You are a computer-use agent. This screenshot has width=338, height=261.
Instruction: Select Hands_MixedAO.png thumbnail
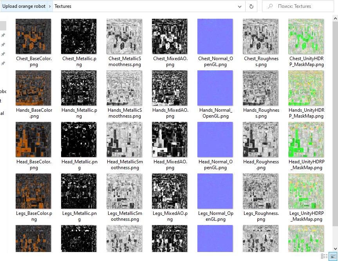coord(170,88)
